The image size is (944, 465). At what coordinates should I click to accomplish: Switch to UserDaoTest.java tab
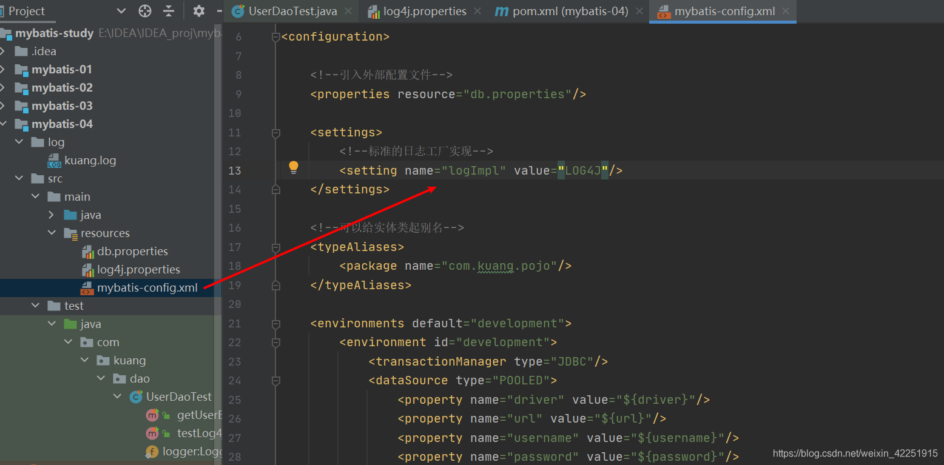click(292, 11)
